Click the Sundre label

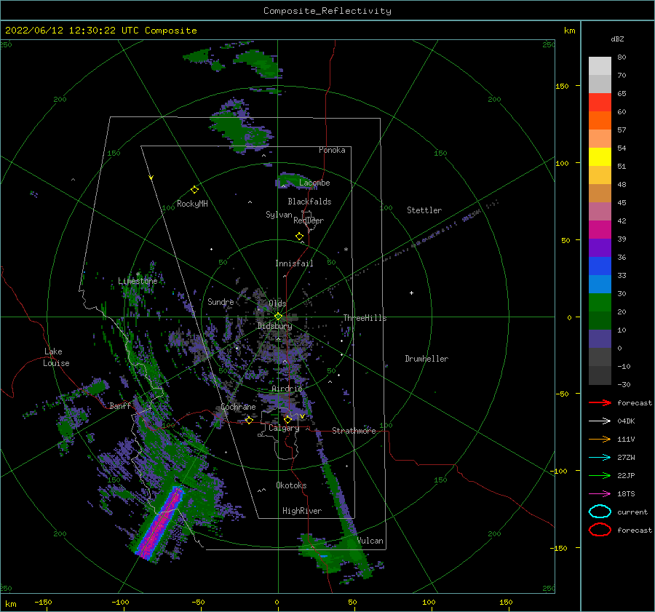(x=221, y=301)
